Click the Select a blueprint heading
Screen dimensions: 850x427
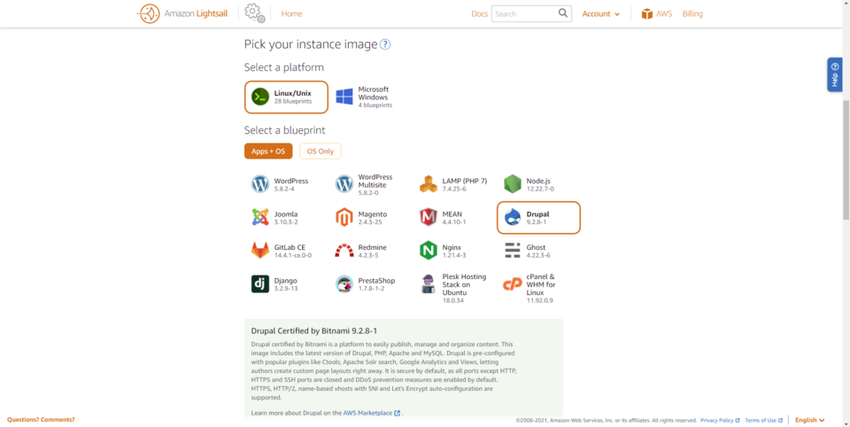pos(284,130)
